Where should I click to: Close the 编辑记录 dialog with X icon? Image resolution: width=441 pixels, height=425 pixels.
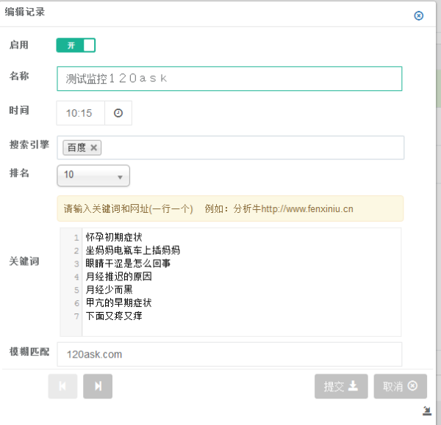click(x=418, y=15)
